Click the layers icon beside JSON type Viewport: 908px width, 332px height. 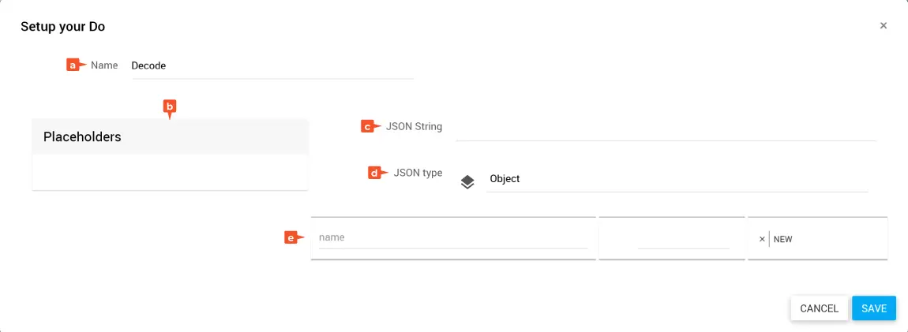point(467,182)
